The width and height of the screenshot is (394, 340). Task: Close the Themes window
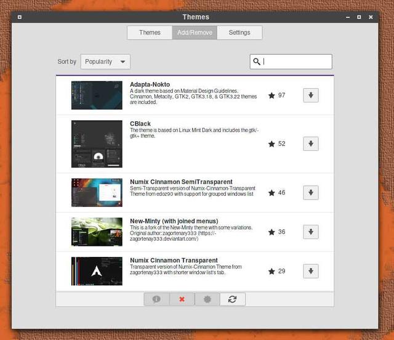click(x=371, y=17)
